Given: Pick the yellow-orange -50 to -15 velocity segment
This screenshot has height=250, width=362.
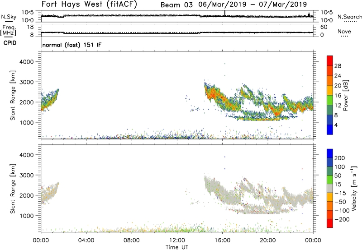Looking at the screenshot, I should [x=330, y=197].
